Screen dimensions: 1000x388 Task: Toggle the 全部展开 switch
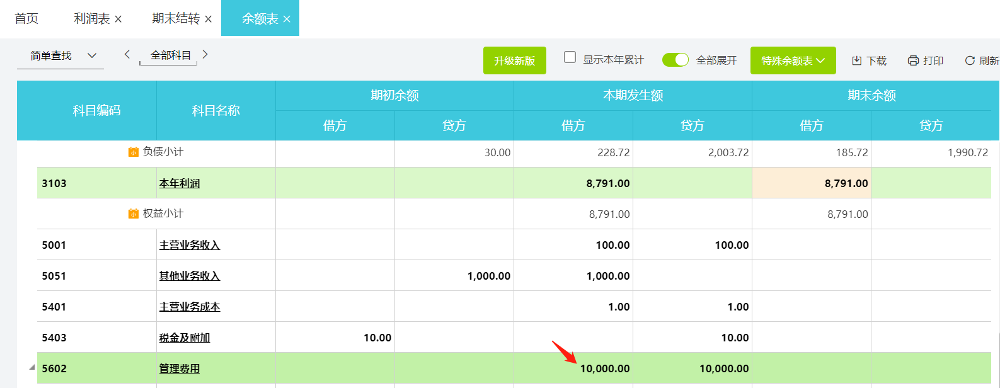coord(675,60)
